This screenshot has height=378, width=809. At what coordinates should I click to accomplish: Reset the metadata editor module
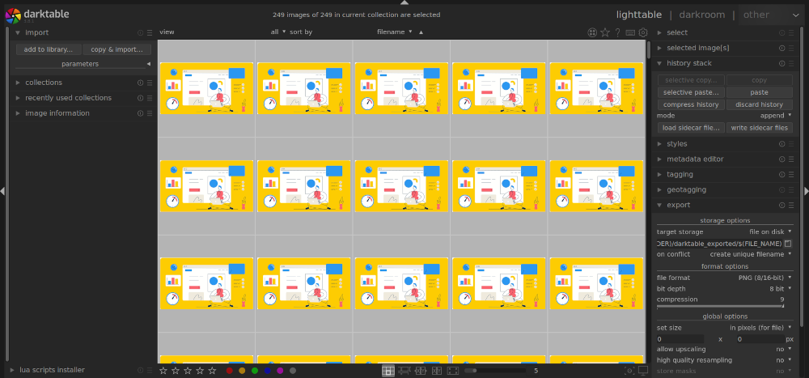(x=781, y=159)
